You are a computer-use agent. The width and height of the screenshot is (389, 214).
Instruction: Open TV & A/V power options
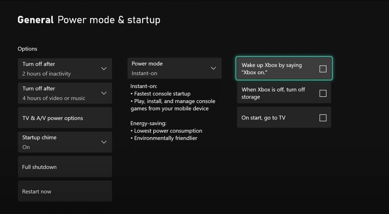pyautogui.click(x=65, y=118)
